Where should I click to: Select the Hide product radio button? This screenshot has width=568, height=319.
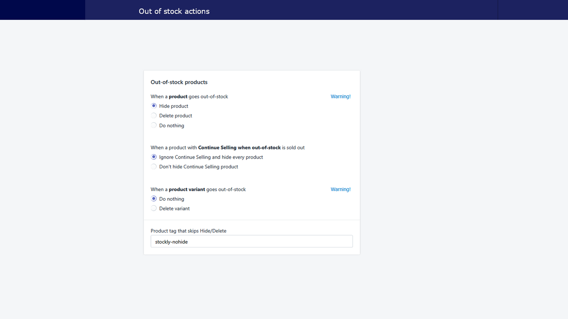pos(154,106)
